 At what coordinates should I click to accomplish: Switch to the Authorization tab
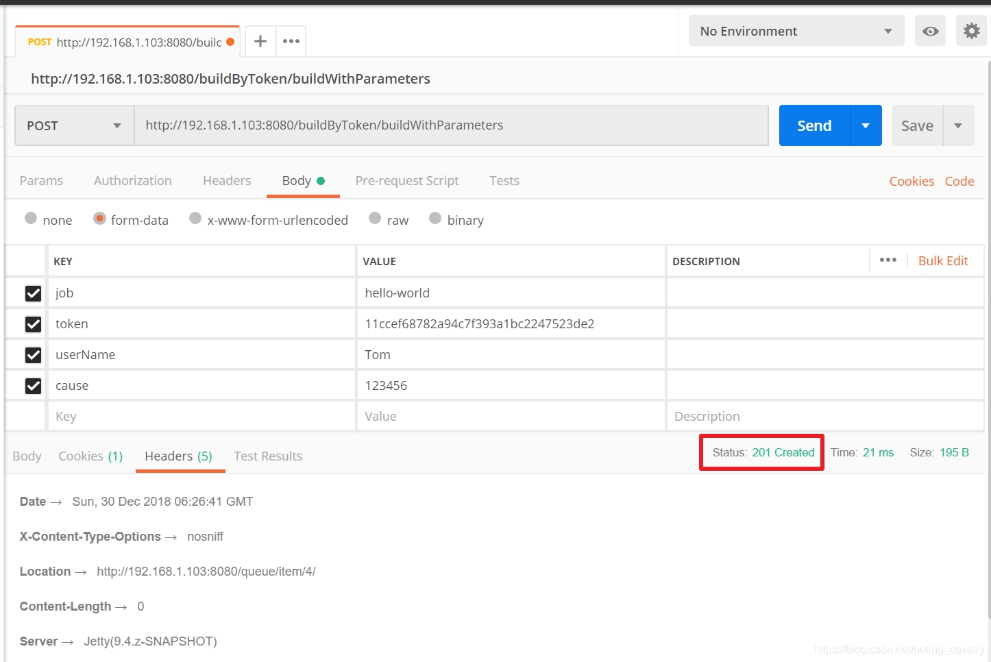(x=133, y=181)
